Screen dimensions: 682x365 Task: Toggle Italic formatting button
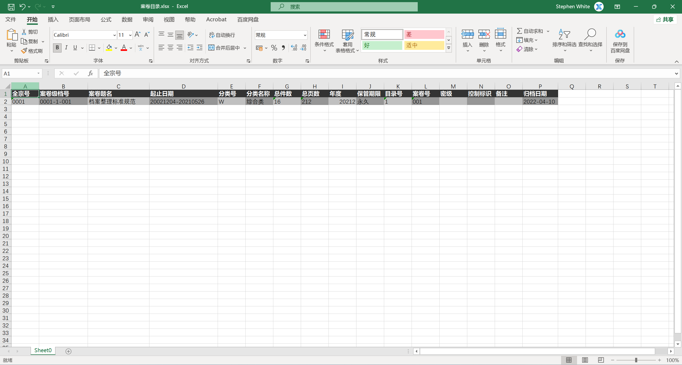66,48
